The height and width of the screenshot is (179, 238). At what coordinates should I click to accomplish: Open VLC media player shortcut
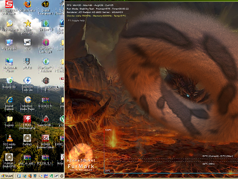point(9,141)
